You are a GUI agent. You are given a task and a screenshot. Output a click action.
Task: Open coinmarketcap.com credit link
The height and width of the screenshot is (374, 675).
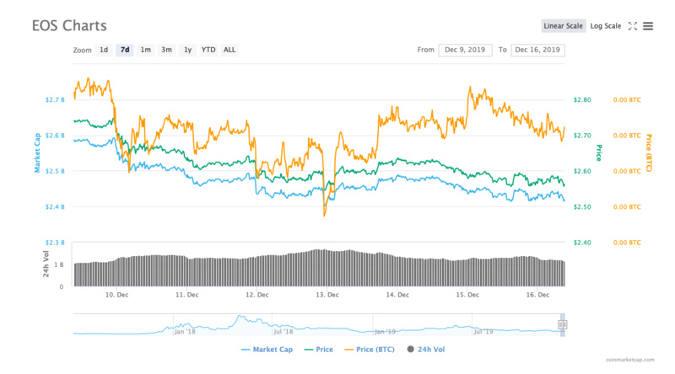click(629, 360)
